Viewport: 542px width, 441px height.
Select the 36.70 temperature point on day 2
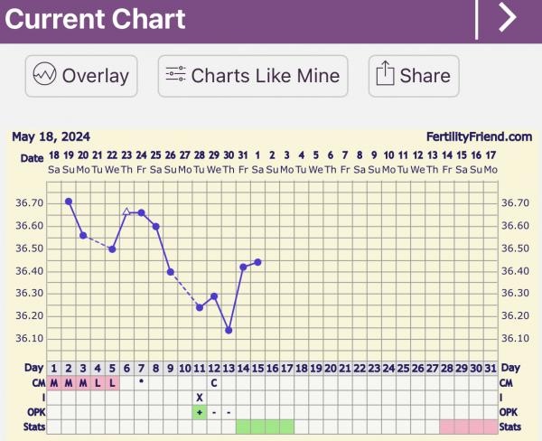click(69, 202)
